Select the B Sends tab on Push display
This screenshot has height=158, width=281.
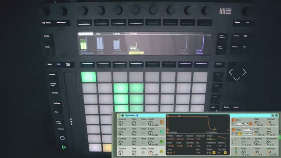point(133,34)
